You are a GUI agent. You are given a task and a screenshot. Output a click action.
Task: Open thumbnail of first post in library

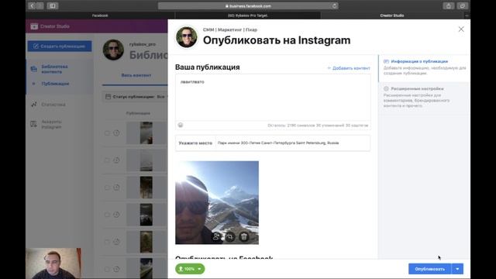(146, 133)
